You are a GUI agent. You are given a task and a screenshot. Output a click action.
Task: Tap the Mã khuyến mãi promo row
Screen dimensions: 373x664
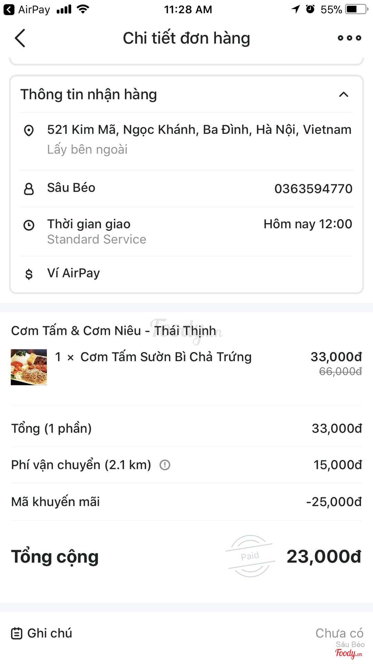186,501
